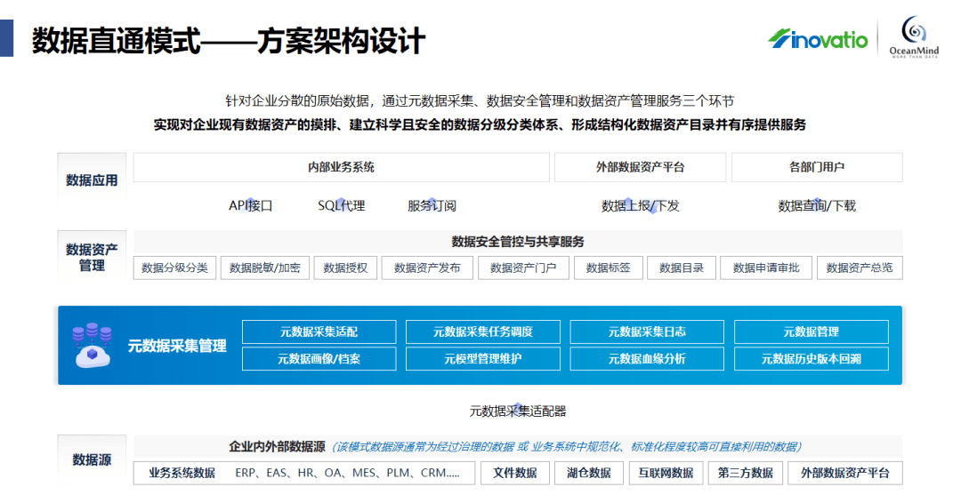This screenshot has height=503, width=961.
Task: Click the 元数据管理 box
Action: point(811,331)
